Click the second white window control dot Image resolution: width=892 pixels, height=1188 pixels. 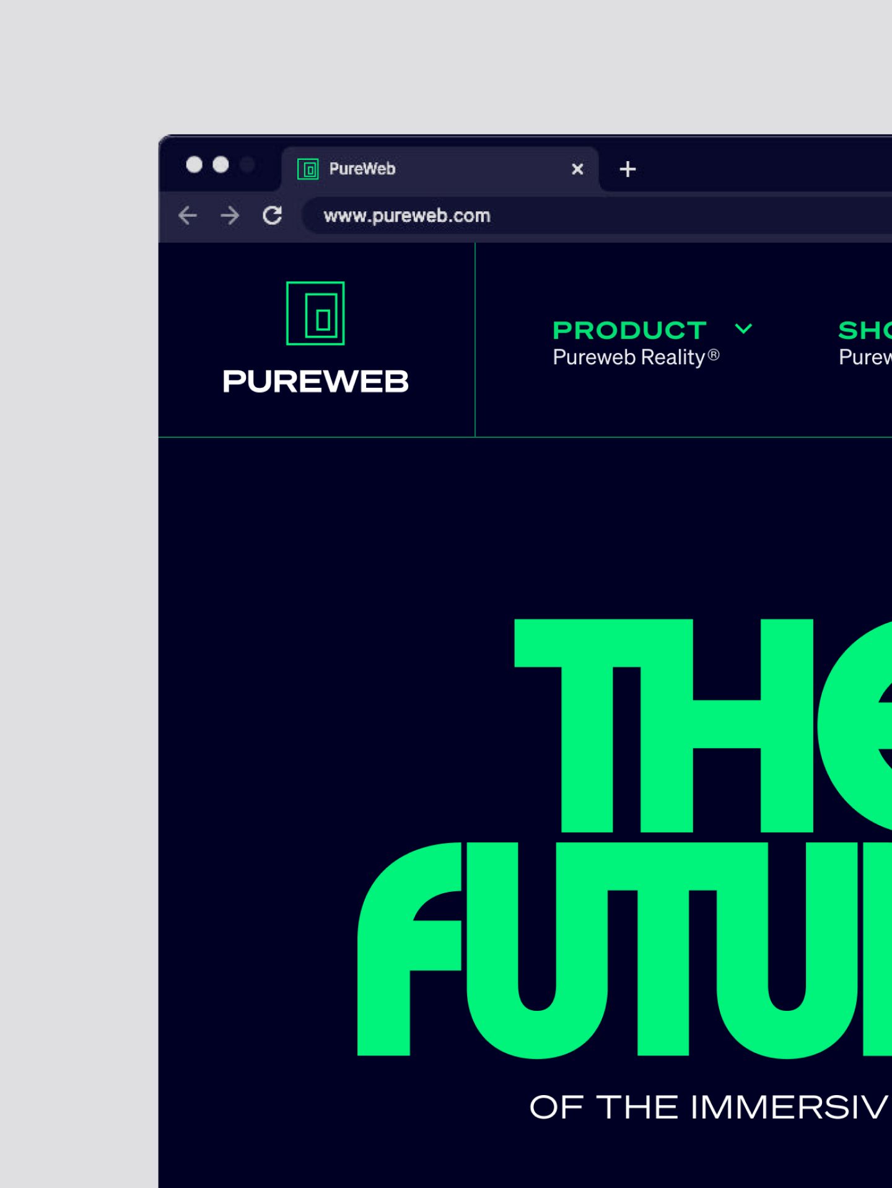point(221,165)
